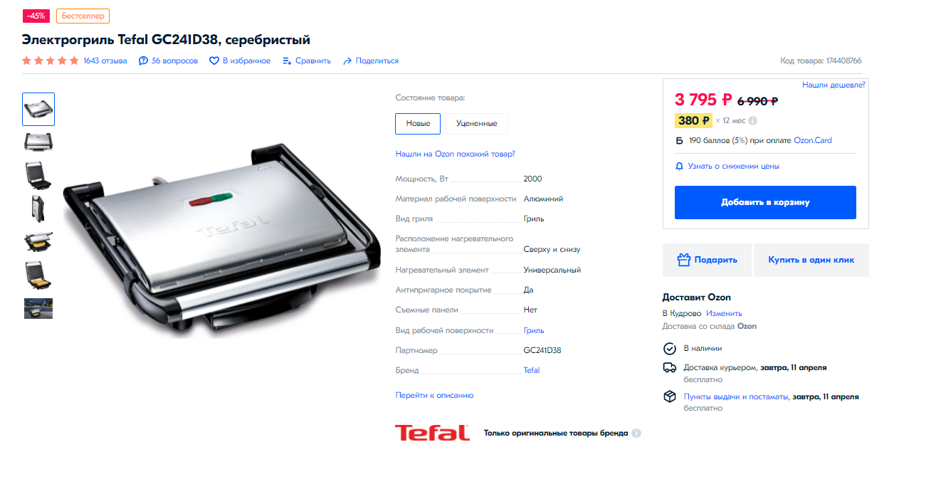Open the Нашли дешевле? link
This screenshot has width=936, height=484.
coord(834,85)
